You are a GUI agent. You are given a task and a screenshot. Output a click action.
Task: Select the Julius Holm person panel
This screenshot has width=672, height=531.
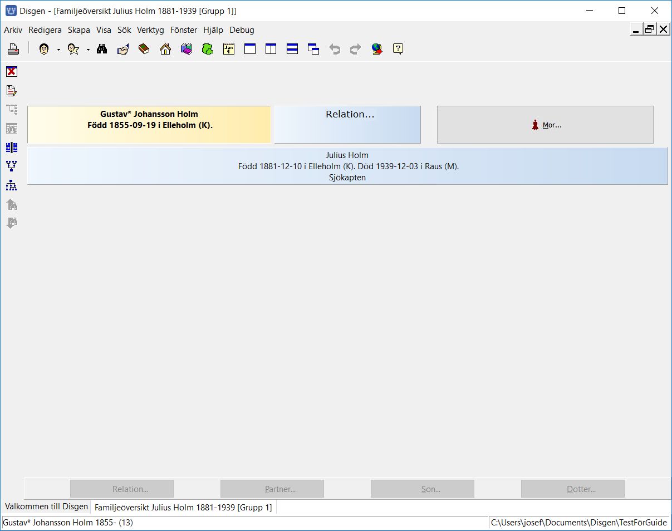point(347,166)
